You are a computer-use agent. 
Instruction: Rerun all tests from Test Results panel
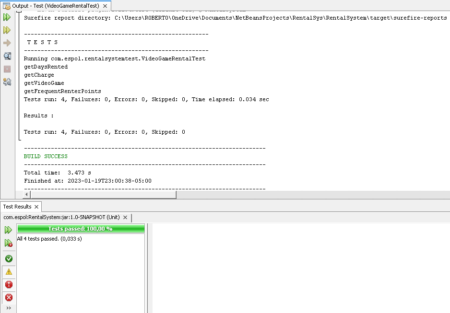pos(8,230)
